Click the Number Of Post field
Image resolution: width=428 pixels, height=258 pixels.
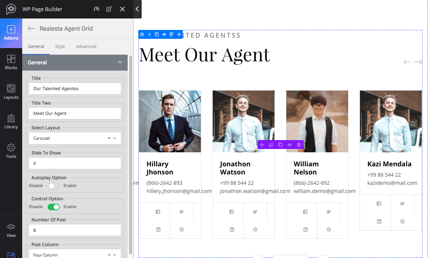coord(75,230)
